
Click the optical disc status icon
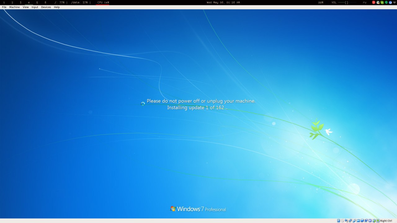(x=342, y=221)
